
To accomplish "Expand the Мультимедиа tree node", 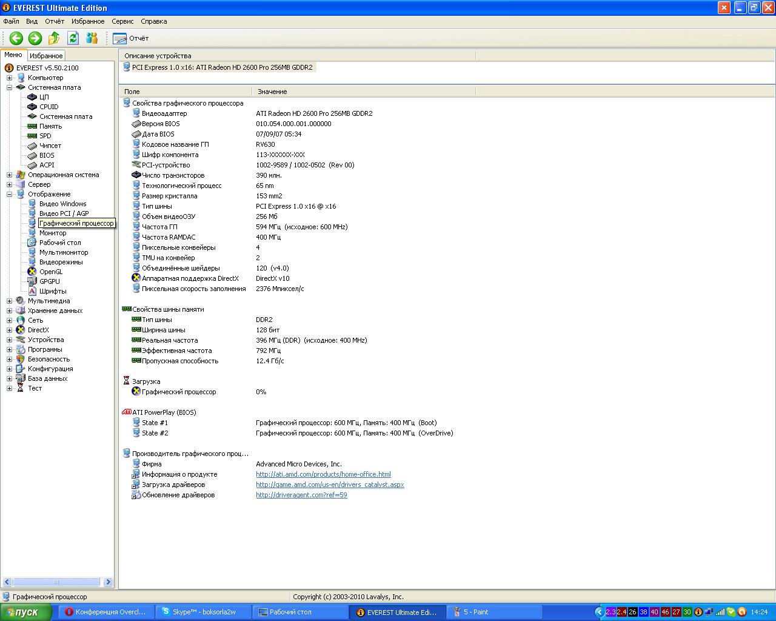I will (9, 301).
